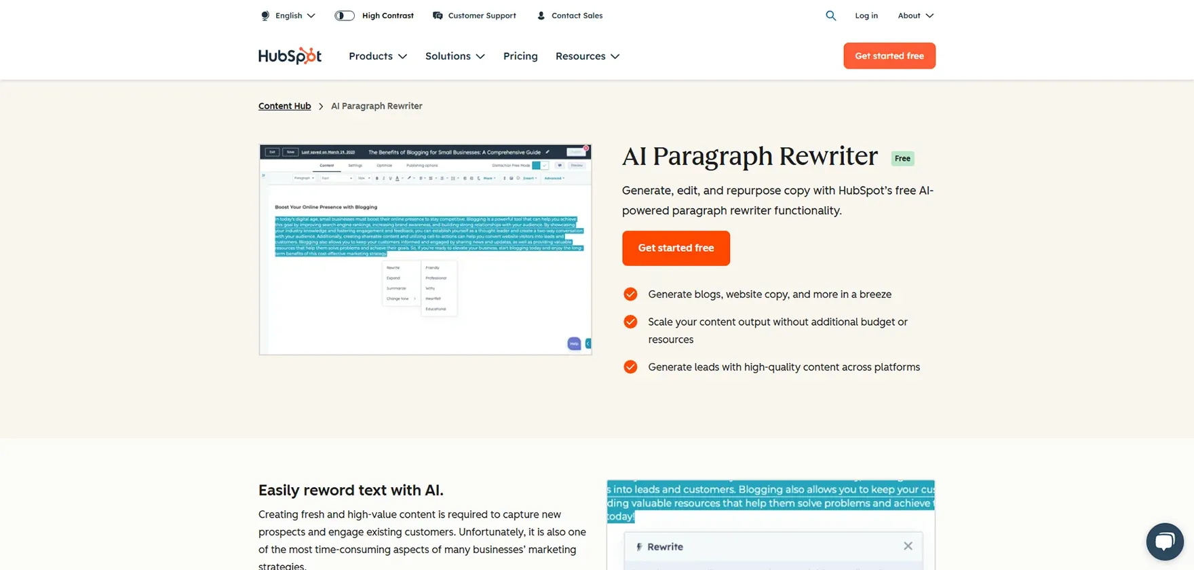Click the Free badge label
Viewport: 1194px width, 570px height.
pos(902,158)
